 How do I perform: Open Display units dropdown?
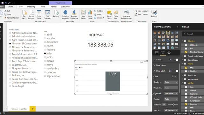(171, 82)
